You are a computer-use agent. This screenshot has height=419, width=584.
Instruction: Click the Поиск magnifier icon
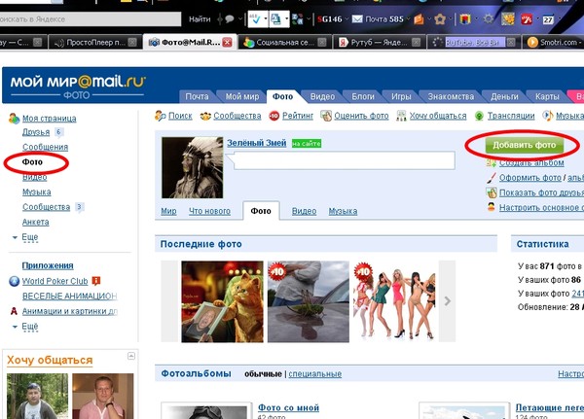(x=161, y=116)
